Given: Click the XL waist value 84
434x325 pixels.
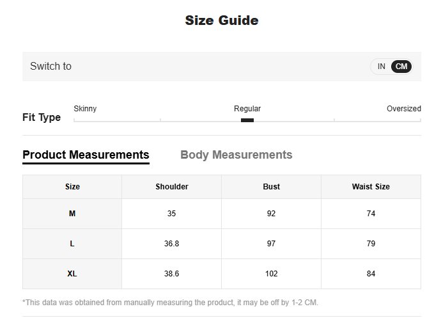Looking at the screenshot, I should [x=371, y=274].
